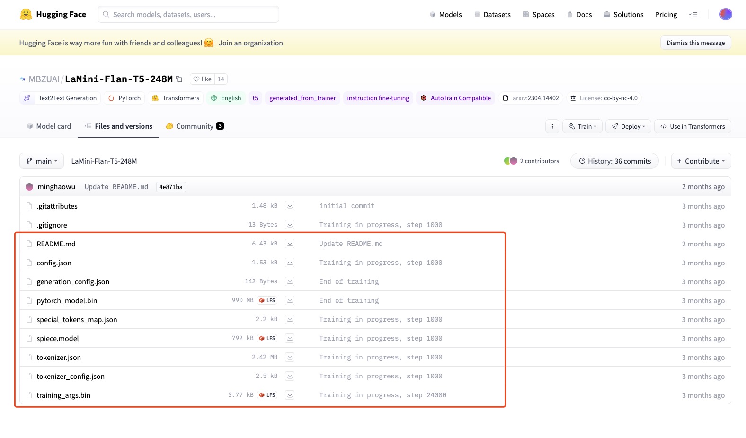This screenshot has width=746, height=438.
Task: Expand the Train dropdown
Action: tap(582, 126)
